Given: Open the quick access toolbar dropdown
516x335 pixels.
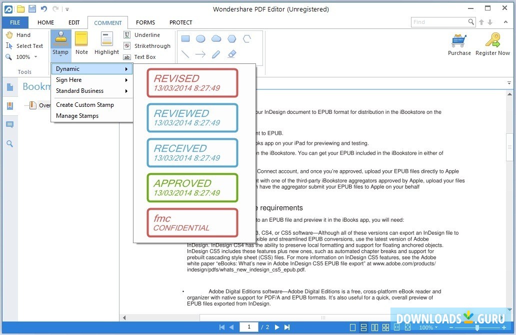Looking at the screenshot, I should click(x=67, y=9).
